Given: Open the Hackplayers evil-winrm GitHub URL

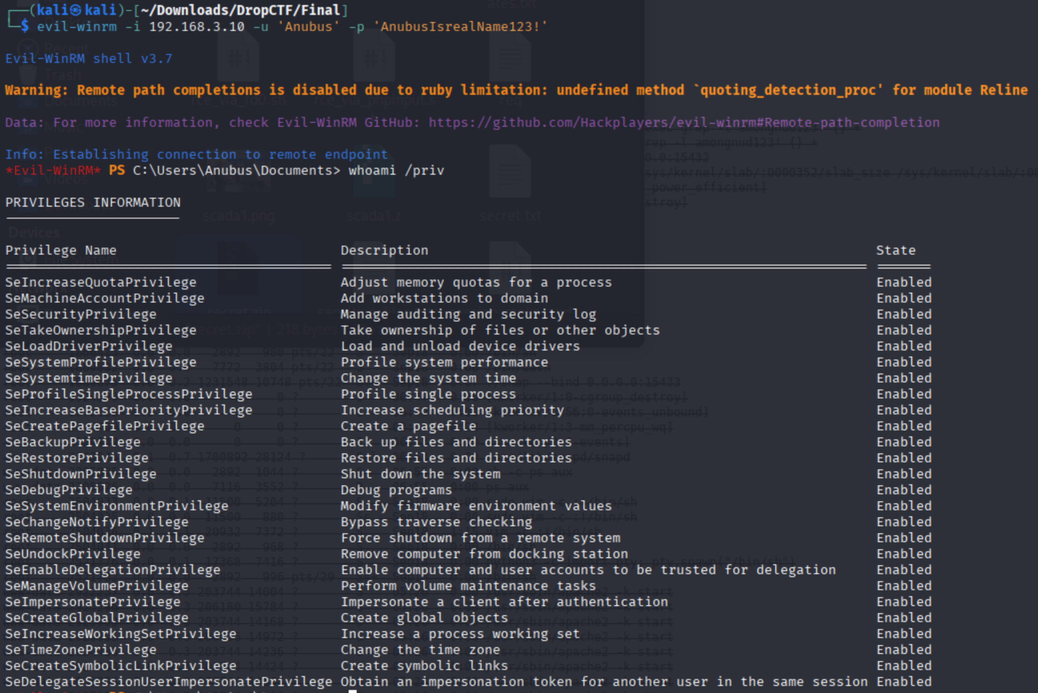Looking at the screenshot, I should pos(683,122).
